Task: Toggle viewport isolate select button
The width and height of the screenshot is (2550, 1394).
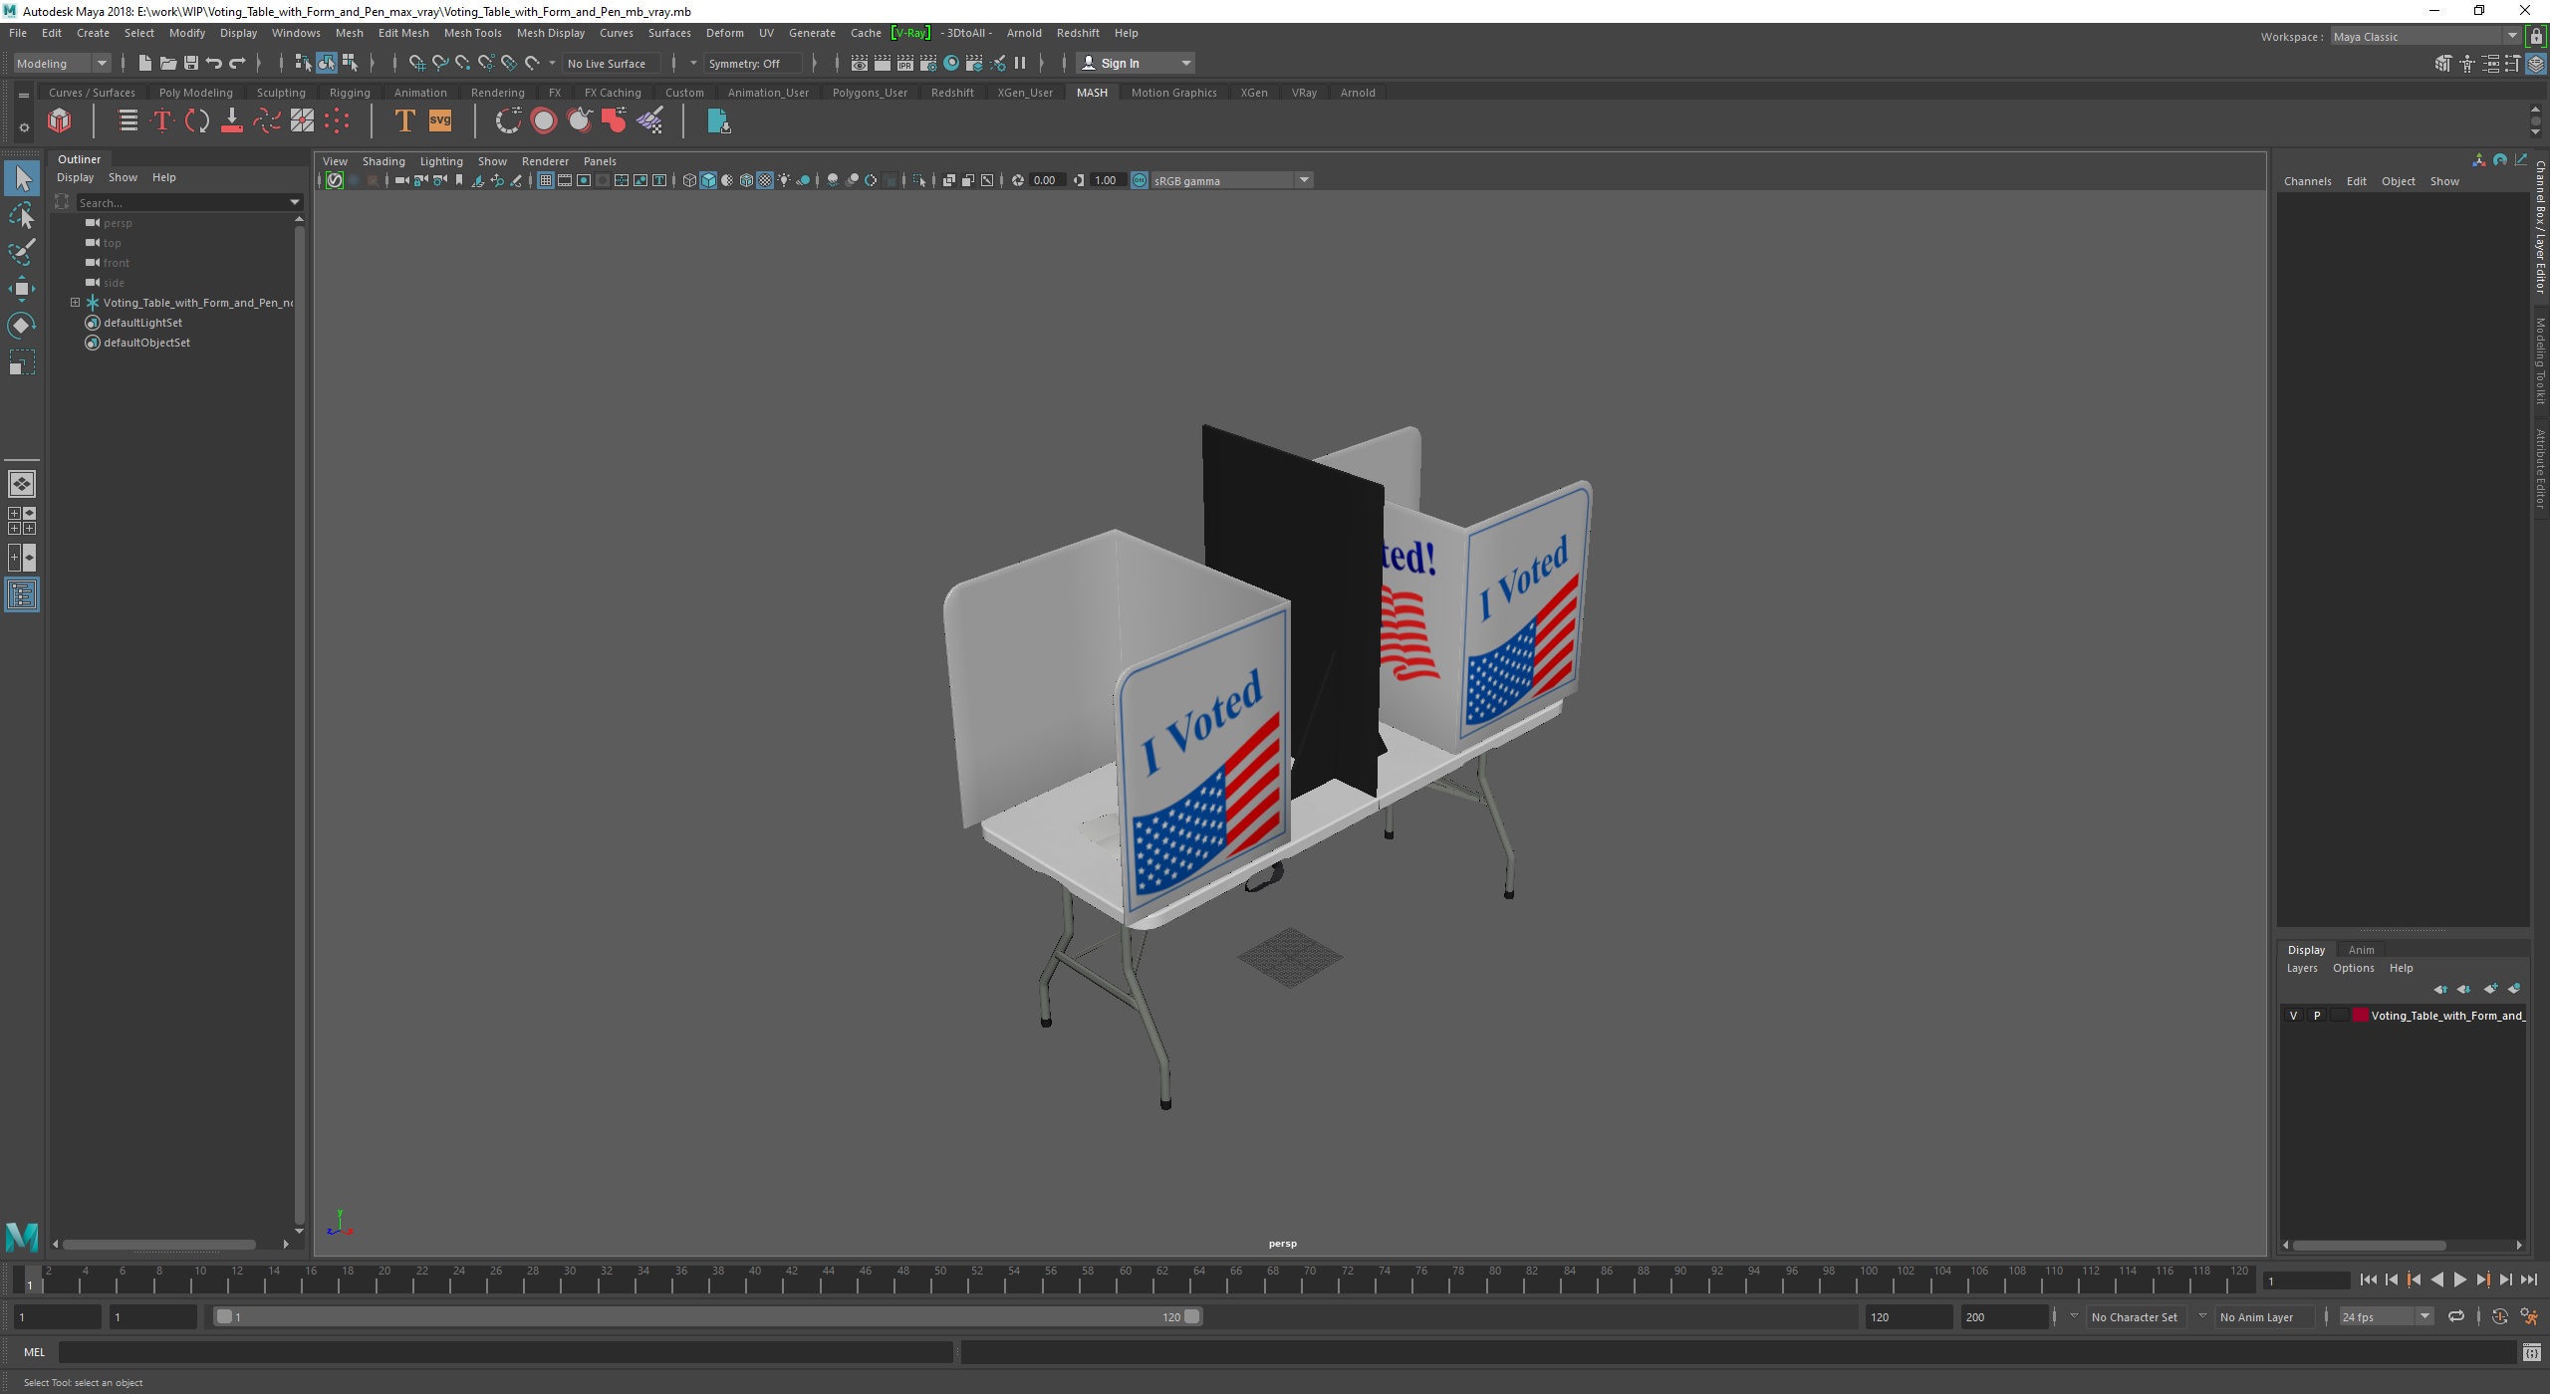Action: [919, 180]
